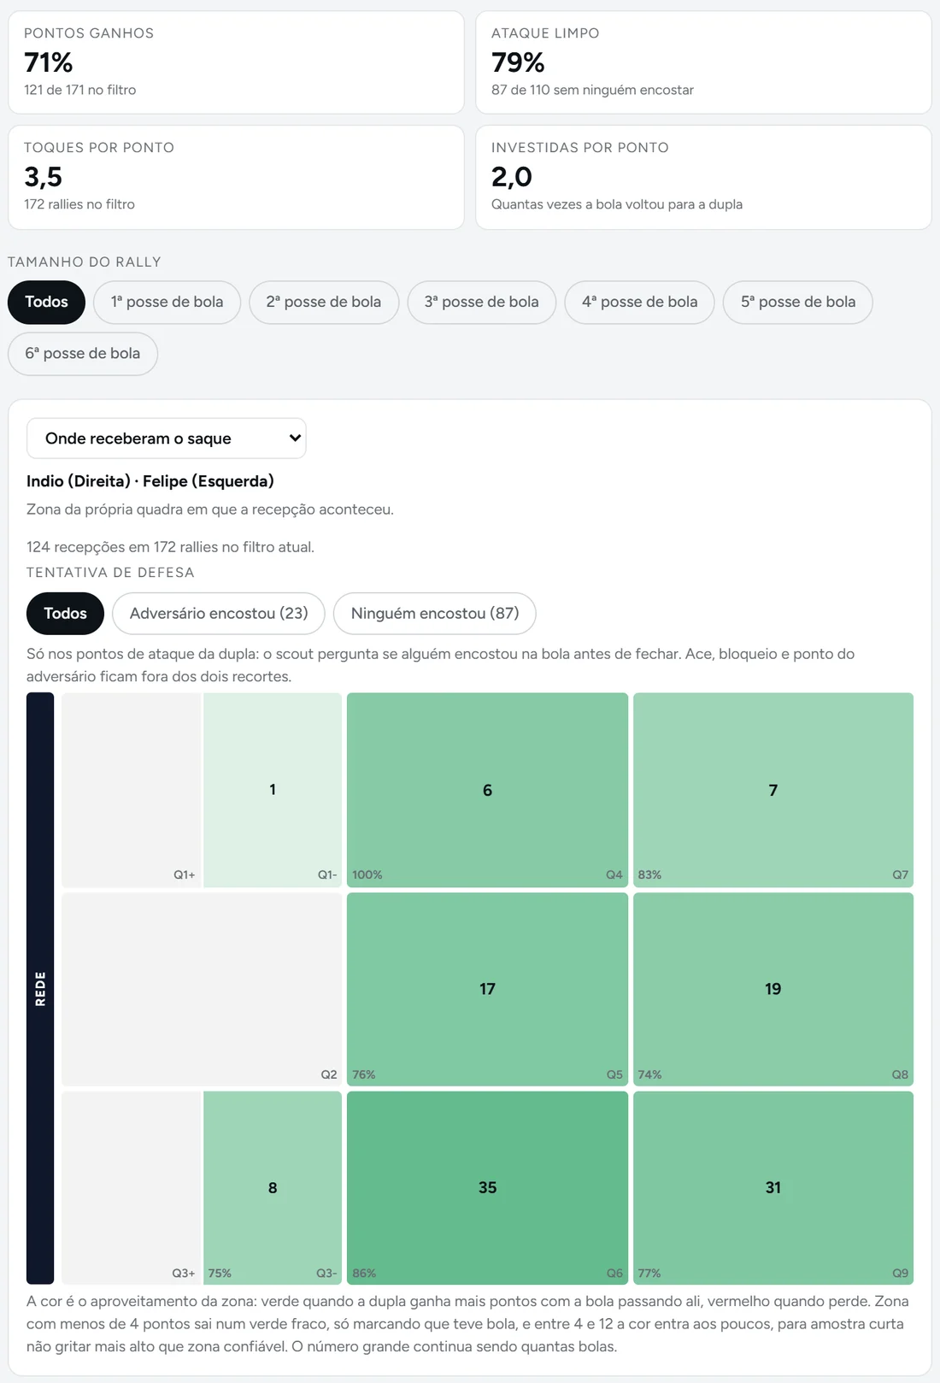Select zone Q5 showing 17 balls
This screenshot has width=940, height=1383.
click(487, 989)
